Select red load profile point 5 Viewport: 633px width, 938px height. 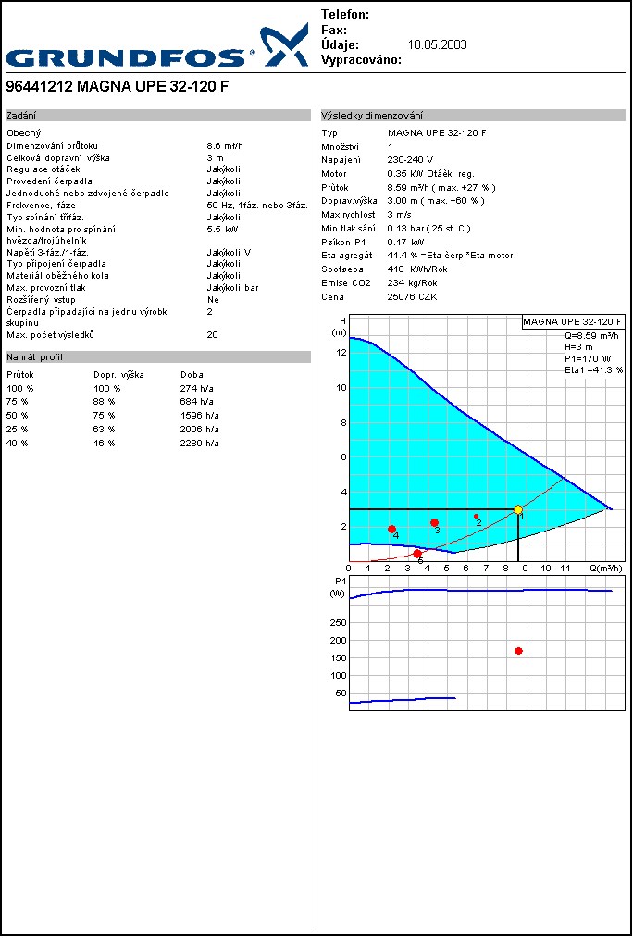pyautogui.click(x=417, y=554)
